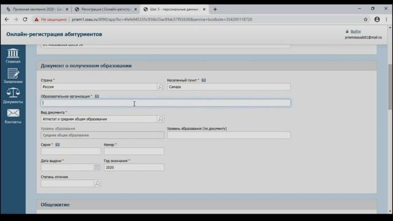This screenshot has height=221, width=393.
Task: Focus the Образовательная организация input field
Action: tap(165, 103)
